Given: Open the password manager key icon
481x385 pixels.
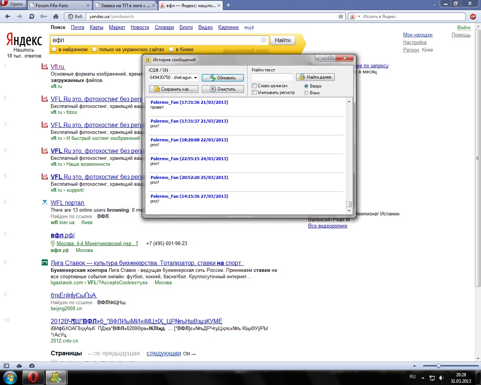Looking at the screenshot, I should click(44, 17).
